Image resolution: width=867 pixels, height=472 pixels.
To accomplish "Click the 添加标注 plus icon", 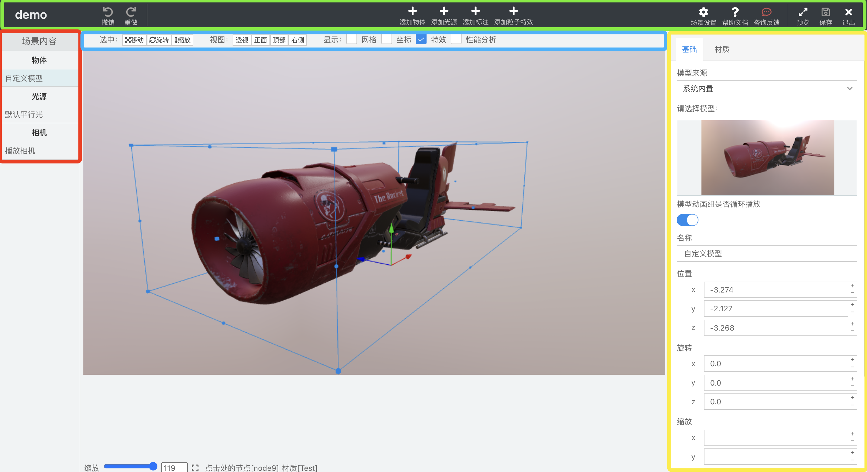I will (475, 11).
